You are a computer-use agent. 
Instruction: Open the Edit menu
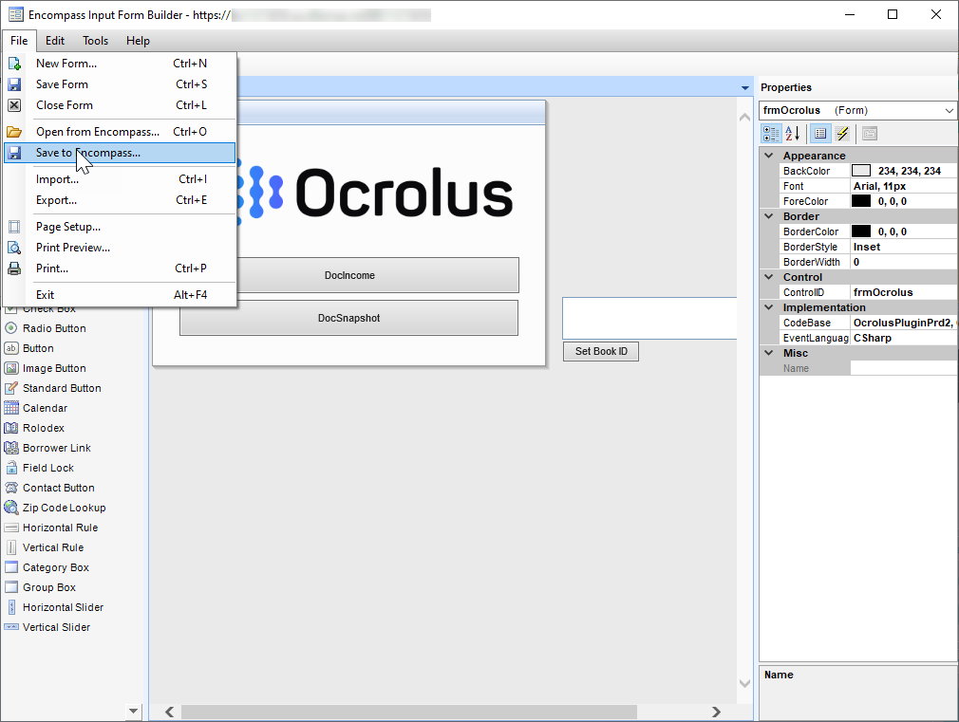54,41
